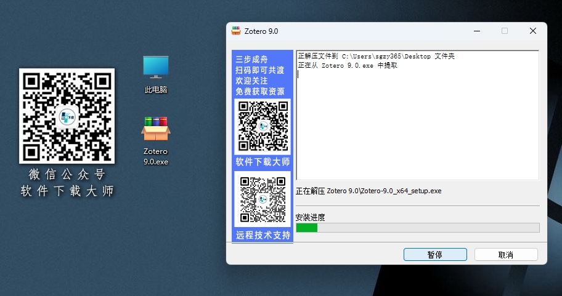This screenshot has height=296, width=562.
Task: Click the 远程技术支持 caption
Action: (263, 235)
